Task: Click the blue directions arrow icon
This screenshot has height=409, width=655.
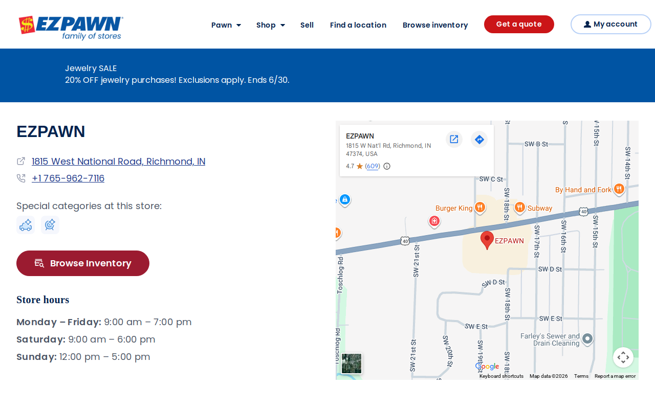Action: pyautogui.click(x=479, y=139)
